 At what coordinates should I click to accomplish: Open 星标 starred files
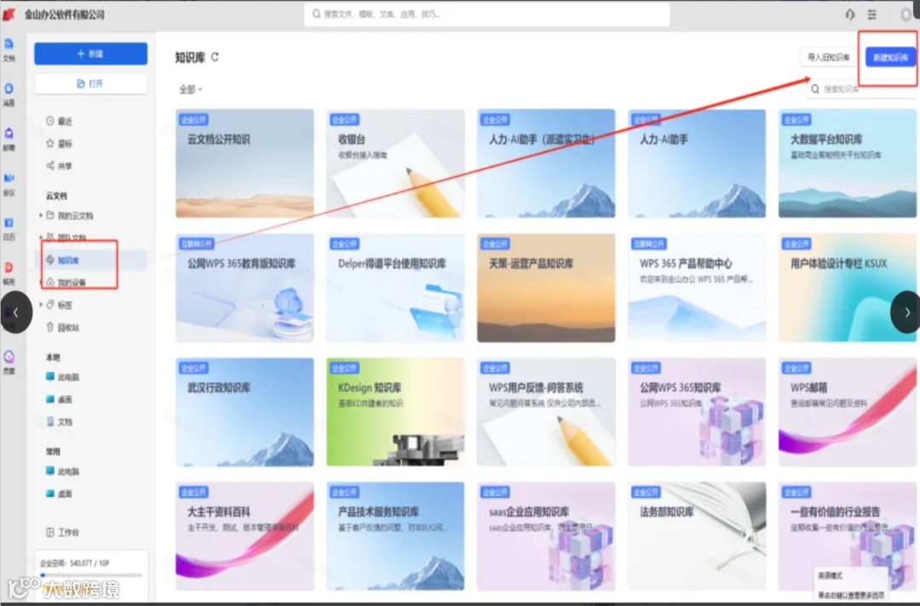click(x=60, y=144)
